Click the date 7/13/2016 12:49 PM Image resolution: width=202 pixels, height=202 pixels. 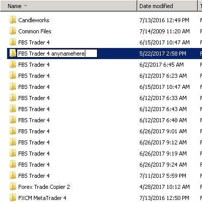pyautogui.click(x=164, y=20)
